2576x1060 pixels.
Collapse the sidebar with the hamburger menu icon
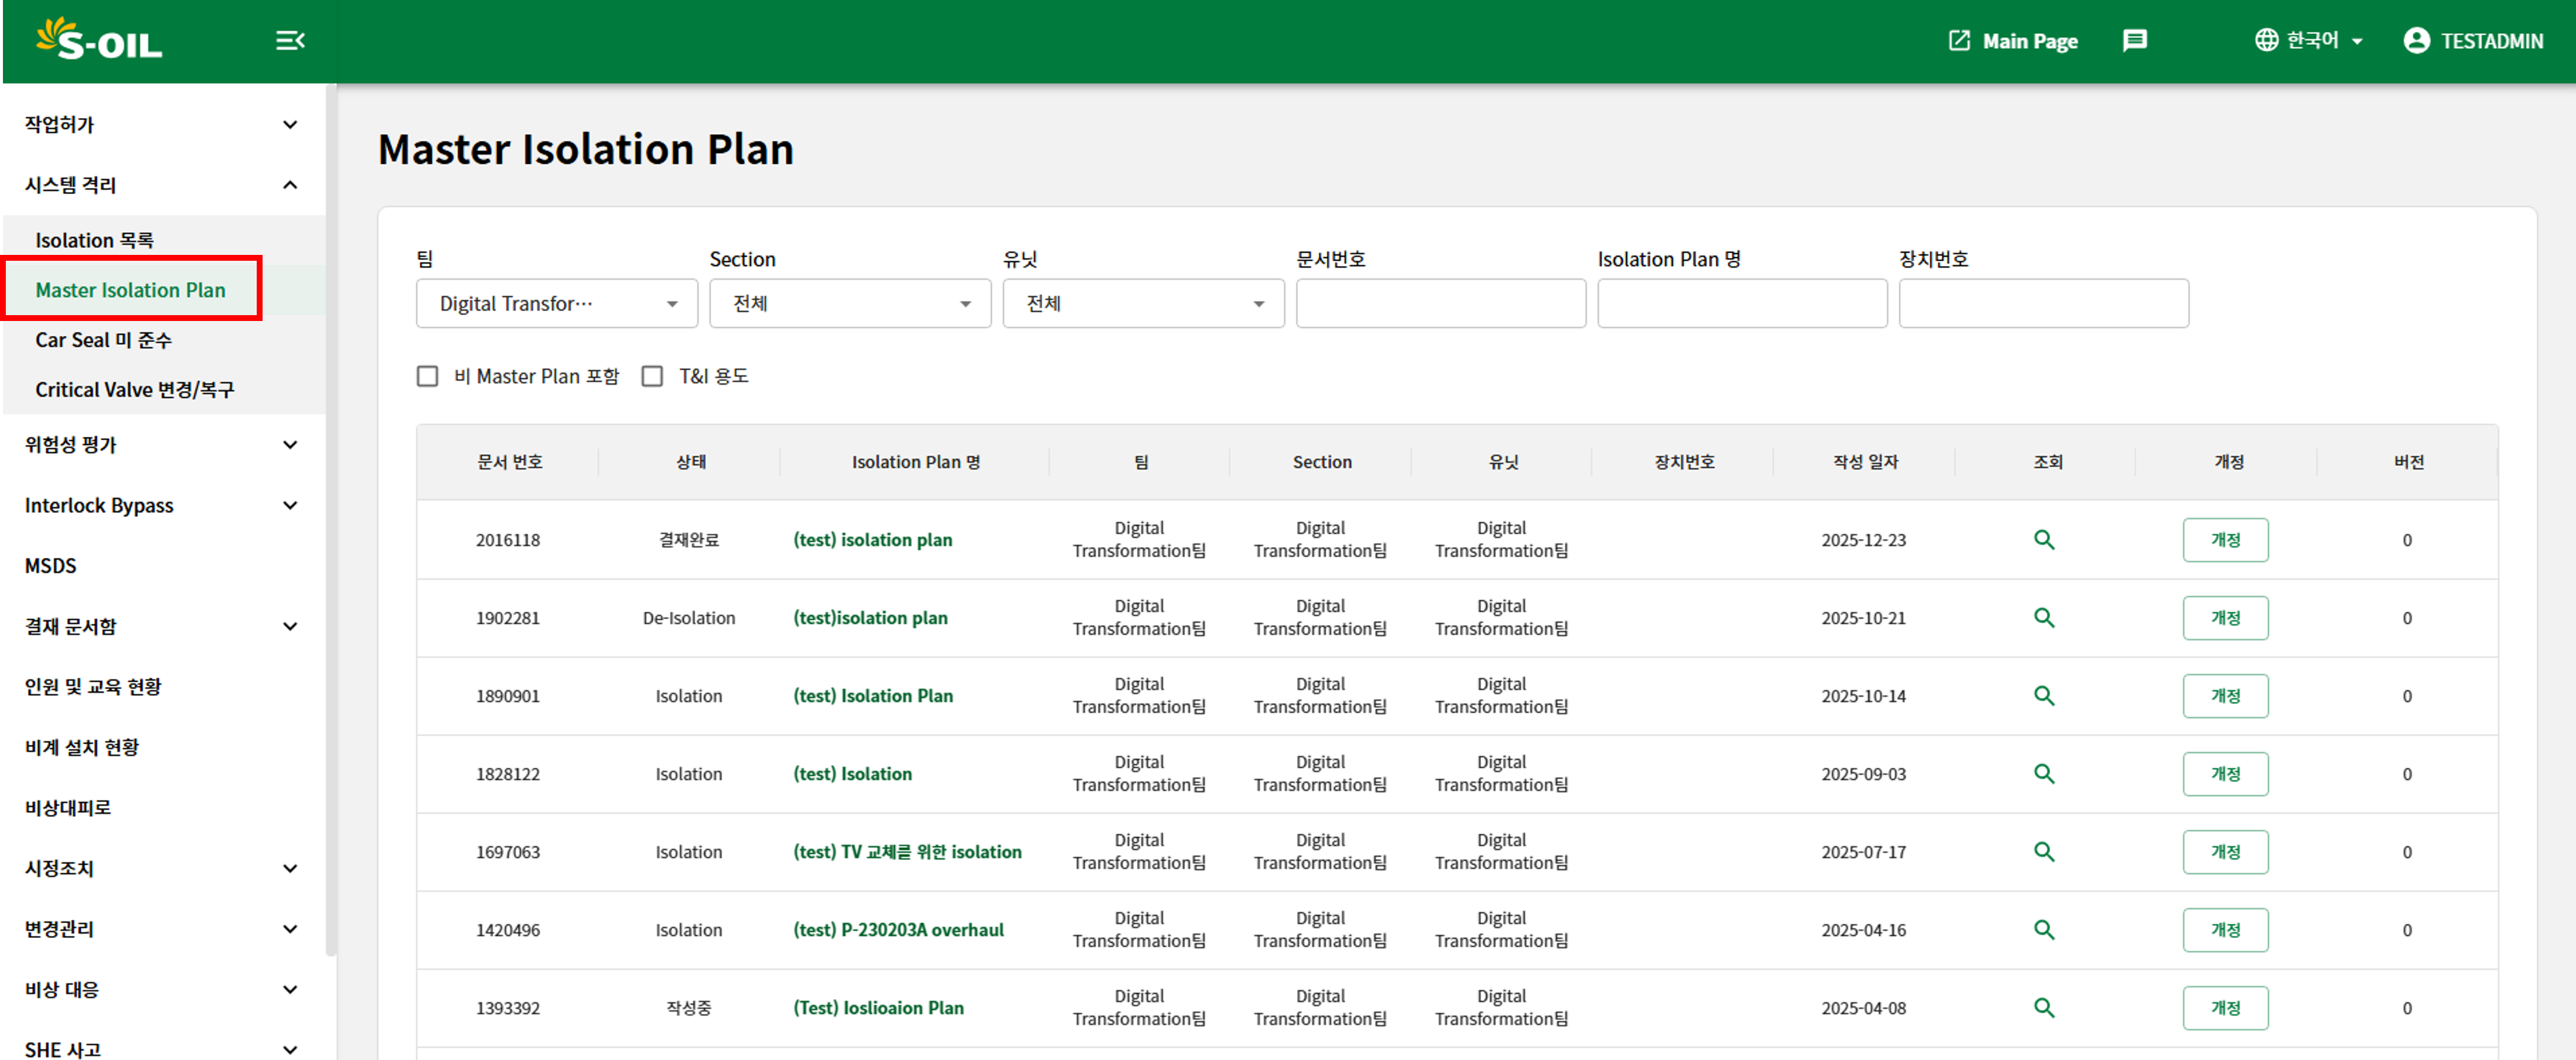point(290,41)
